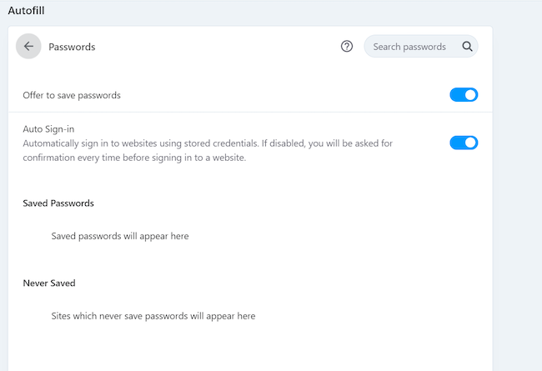Click the Passwords page title
Screen dimensions: 542x371
click(x=72, y=48)
